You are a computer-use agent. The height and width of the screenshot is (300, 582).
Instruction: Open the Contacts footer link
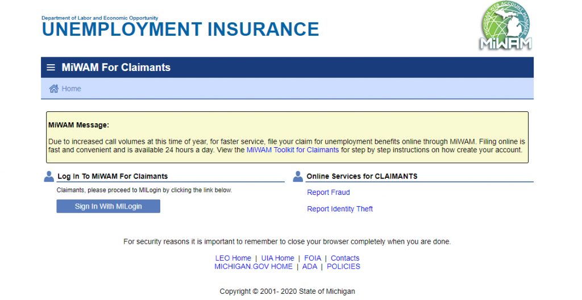click(x=345, y=258)
